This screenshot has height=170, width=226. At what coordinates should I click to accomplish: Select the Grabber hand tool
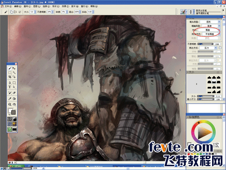coord(14,104)
